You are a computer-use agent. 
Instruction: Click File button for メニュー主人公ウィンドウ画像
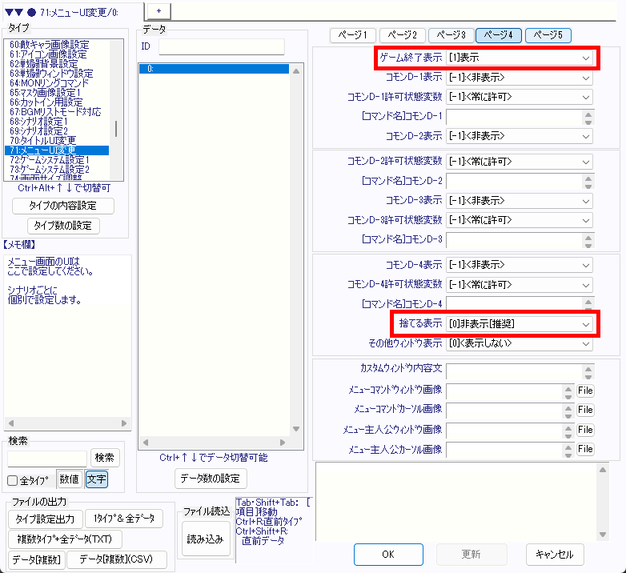click(585, 430)
